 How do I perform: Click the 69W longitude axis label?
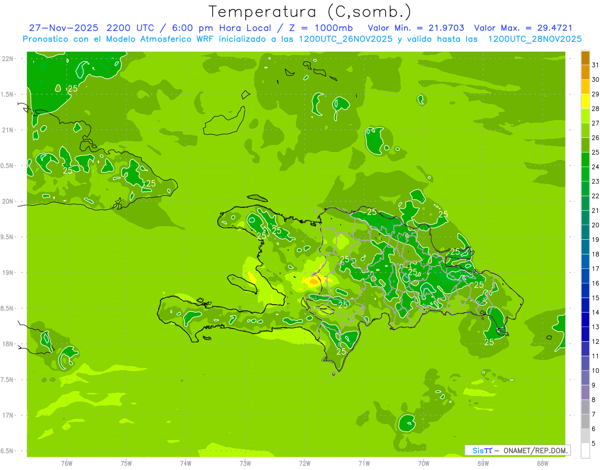(x=483, y=463)
